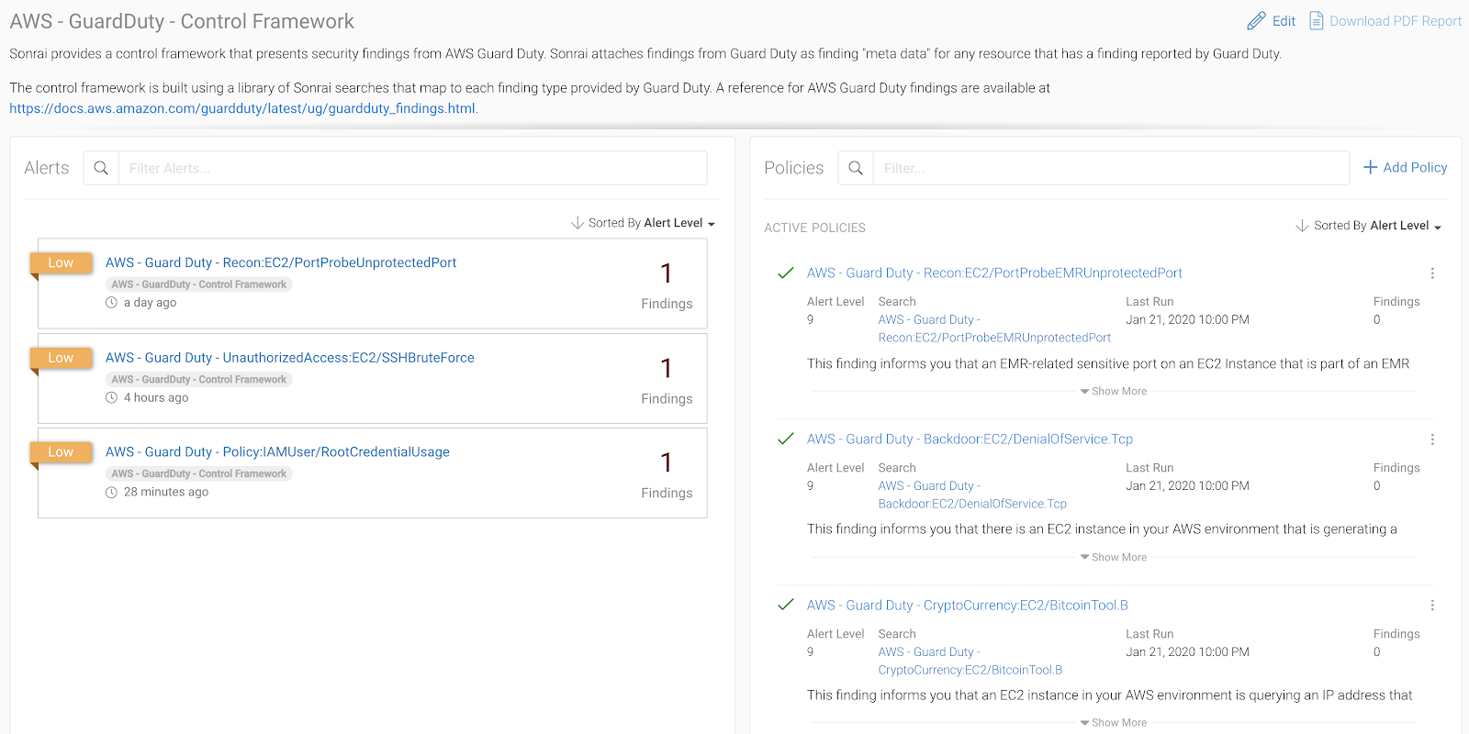Viewport: 1469px width, 734px height.
Task: Click the Policies sort direction arrow icon
Action: [1302, 226]
